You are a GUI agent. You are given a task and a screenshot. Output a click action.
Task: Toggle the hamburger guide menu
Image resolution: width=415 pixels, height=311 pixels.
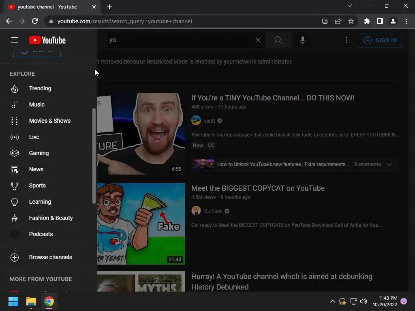[15, 40]
